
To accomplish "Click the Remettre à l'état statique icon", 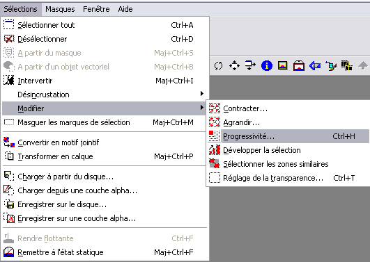I will tap(9, 252).
